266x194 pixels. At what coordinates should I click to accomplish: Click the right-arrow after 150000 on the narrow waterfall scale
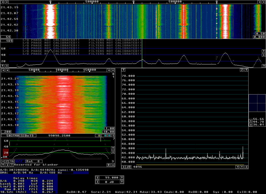pos(108,70)
